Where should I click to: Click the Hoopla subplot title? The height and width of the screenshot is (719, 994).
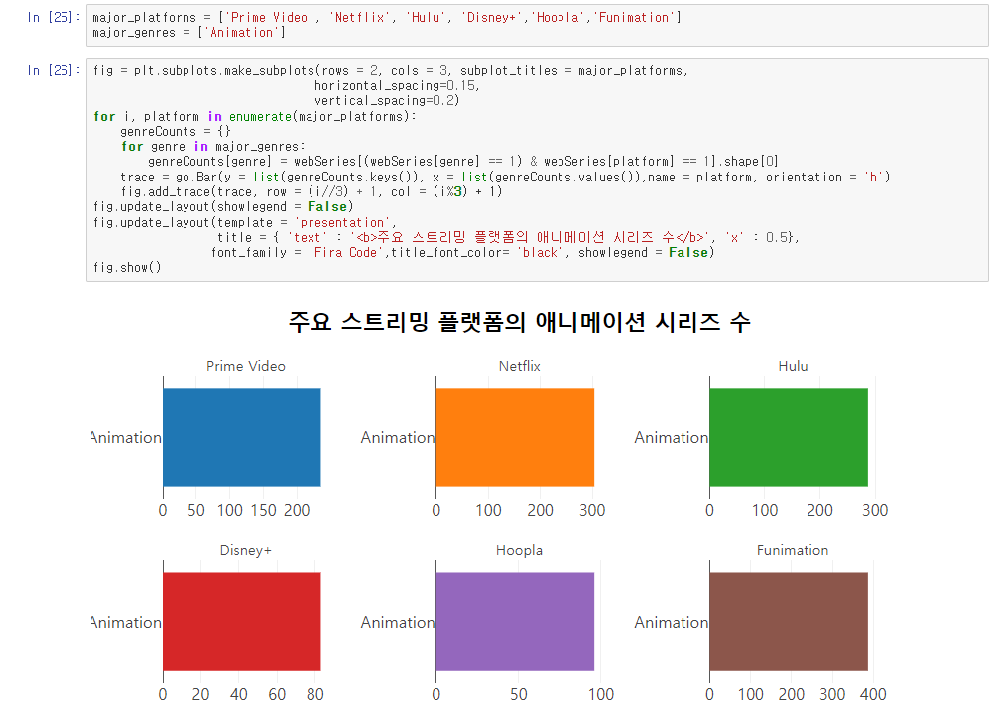click(519, 550)
